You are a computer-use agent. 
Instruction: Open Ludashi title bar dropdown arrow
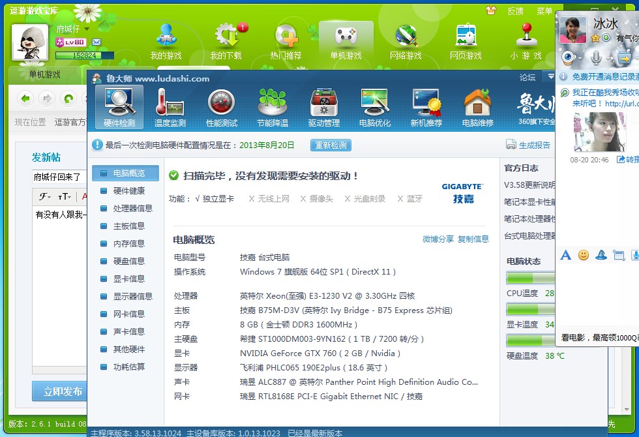[550, 77]
